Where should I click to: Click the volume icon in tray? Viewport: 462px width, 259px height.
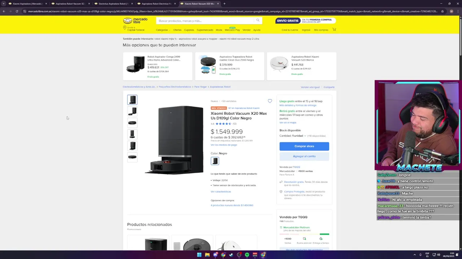(439, 255)
